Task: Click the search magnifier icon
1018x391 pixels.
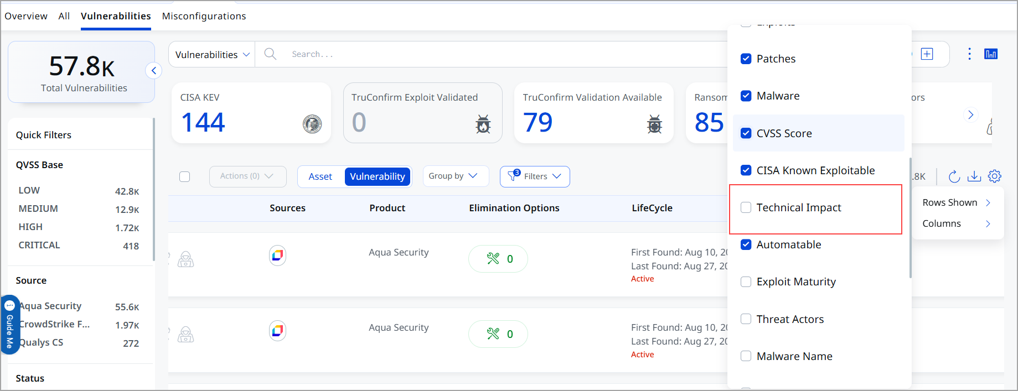Action: [x=270, y=54]
